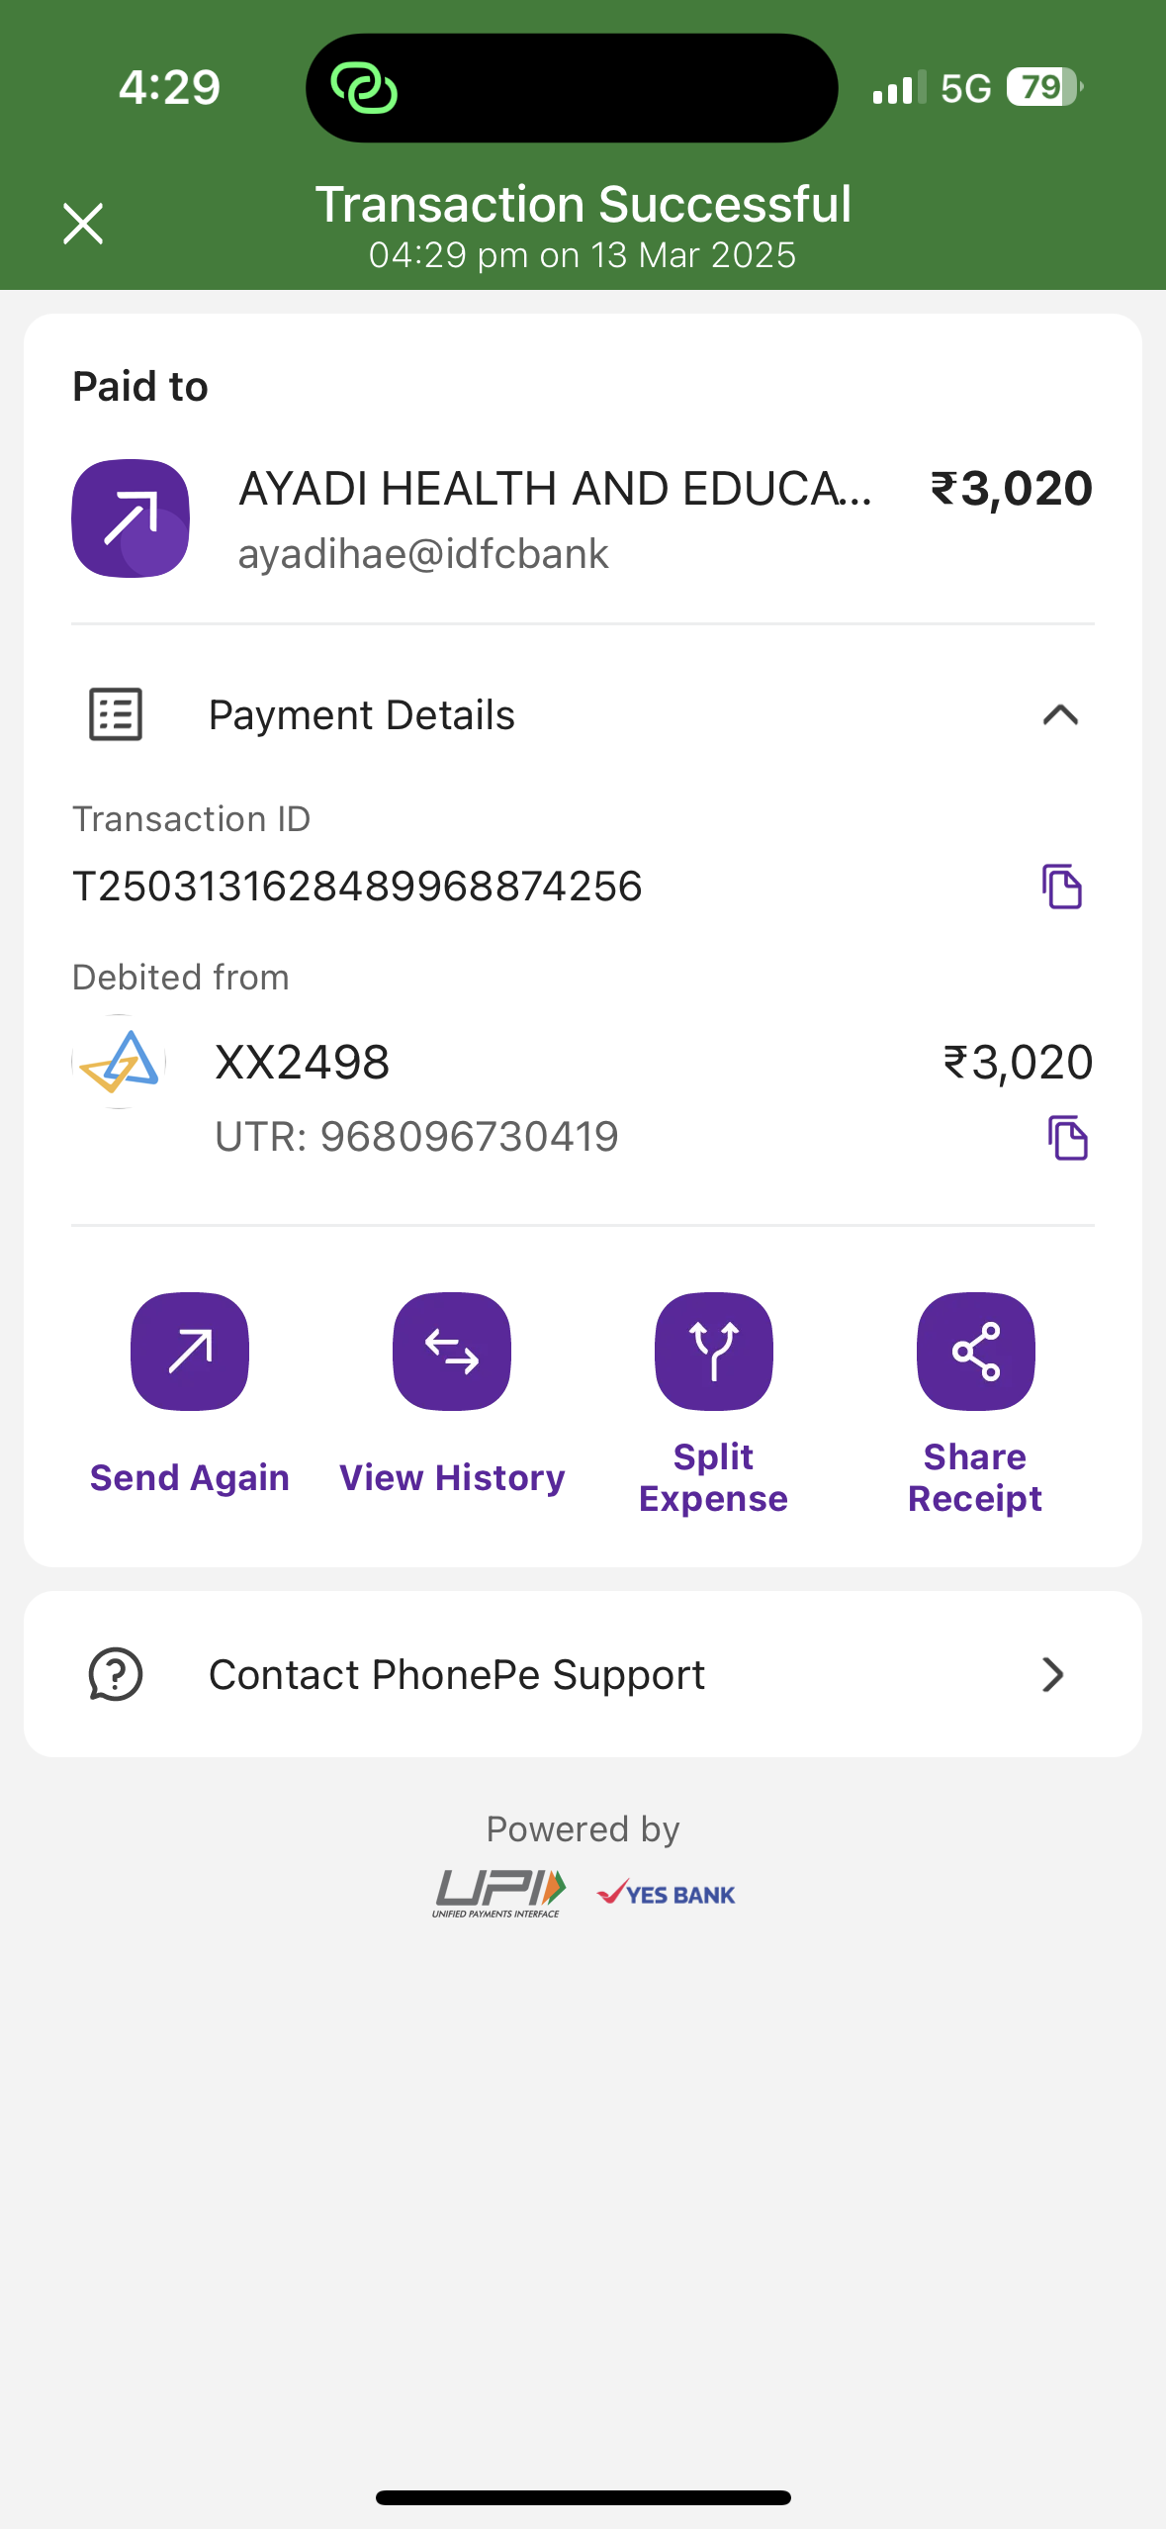Collapse the Payment Details section
This screenshot has width=1166, height=2529.
click(x=1060, y=714)
